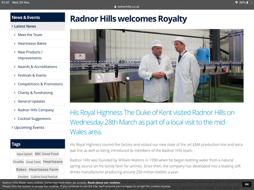
Task: Open Competitions & Promotions category
Action: click(x=40, y=84)
